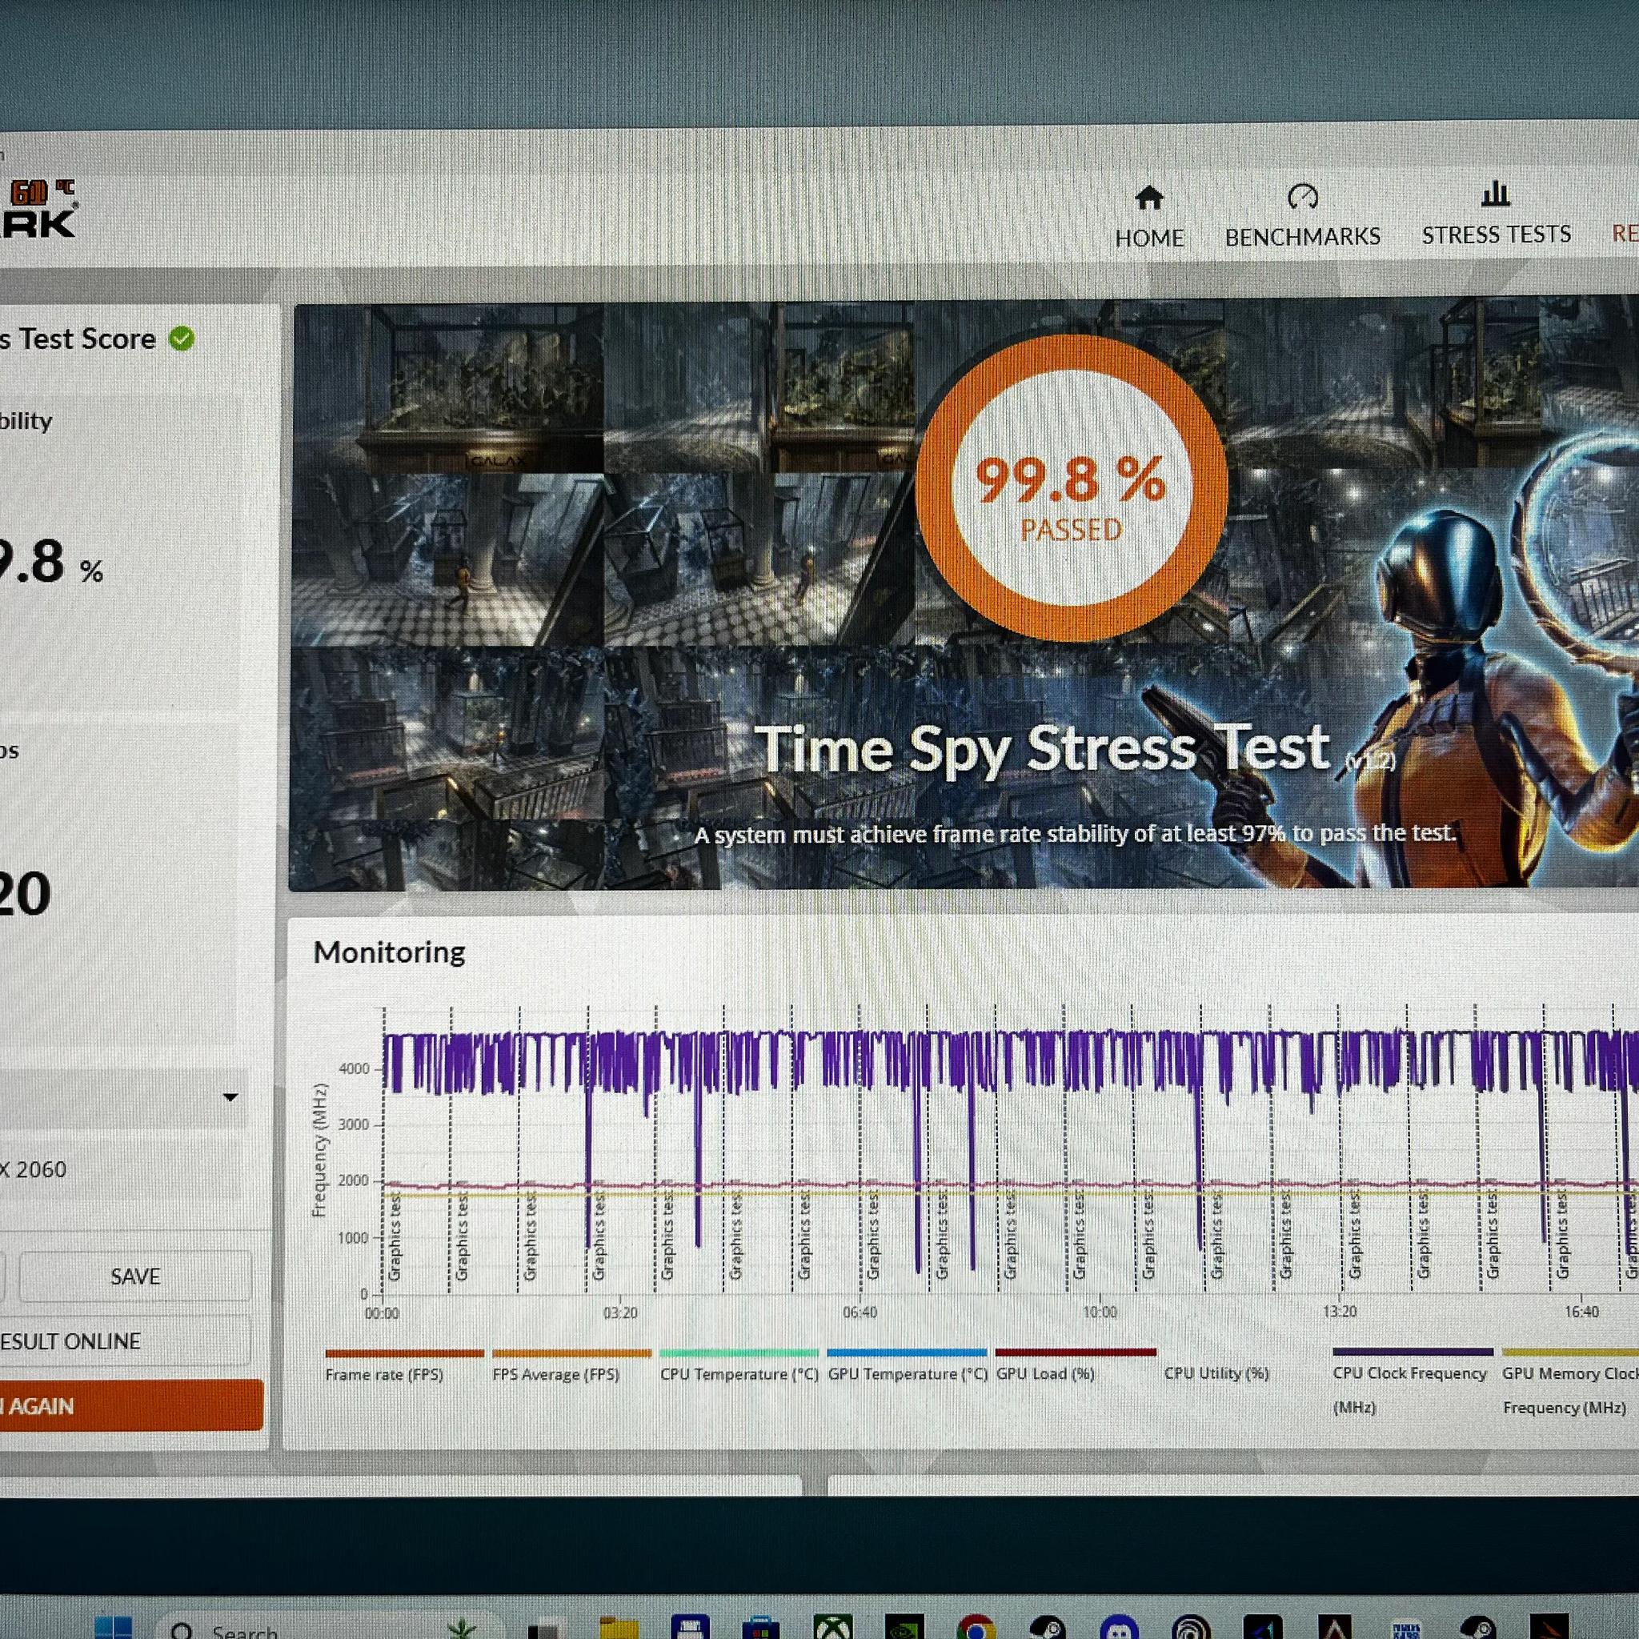Click the SAVE button
Image resolution: width=1639 pixels, height=1639 pixels.
[135, 1276]
